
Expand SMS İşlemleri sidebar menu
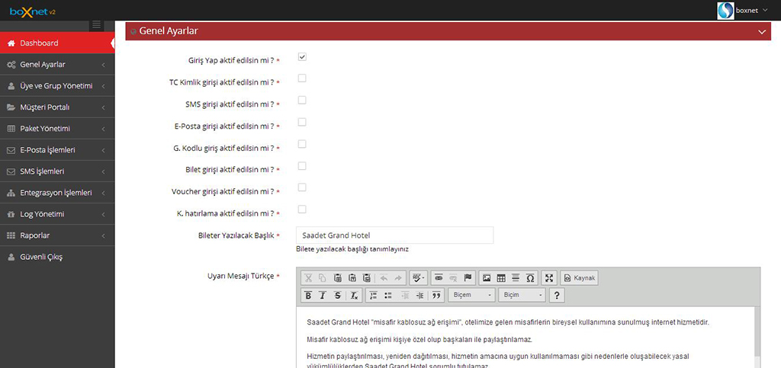(x=57, y=171)
